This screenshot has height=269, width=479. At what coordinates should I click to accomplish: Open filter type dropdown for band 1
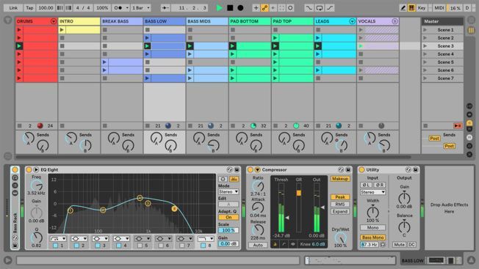coord(58,238)
